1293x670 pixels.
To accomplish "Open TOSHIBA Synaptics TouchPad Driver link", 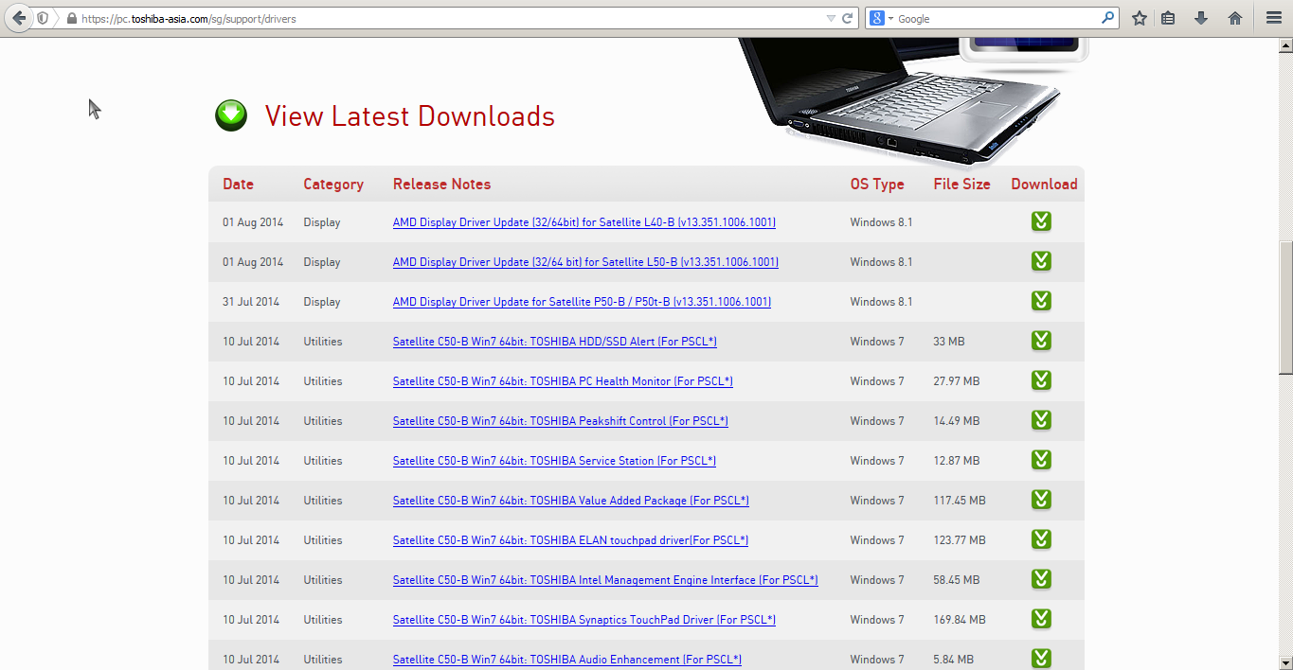I will click(x=584, y=620).
